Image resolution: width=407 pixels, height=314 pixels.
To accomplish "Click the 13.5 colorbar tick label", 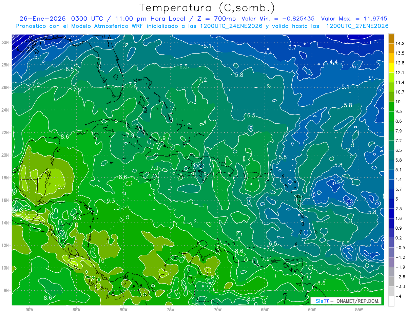I will pos(401,53).
